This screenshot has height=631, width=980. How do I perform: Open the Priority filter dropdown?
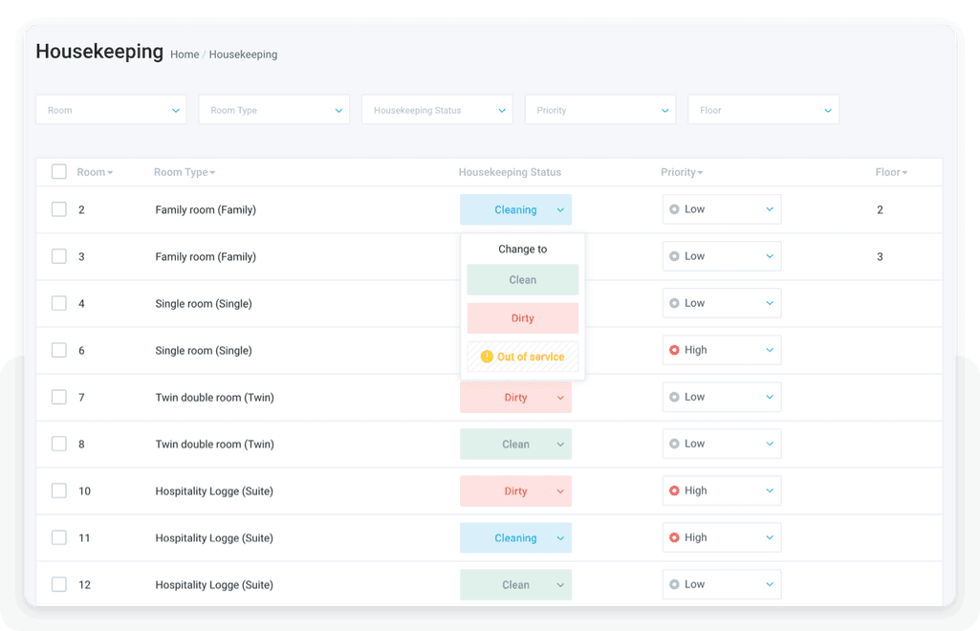600,109
